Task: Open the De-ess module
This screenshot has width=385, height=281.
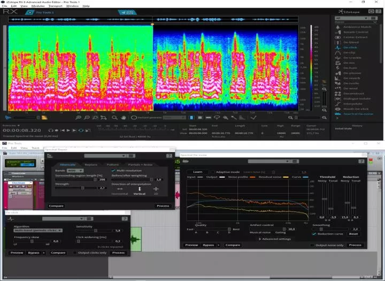Action: [x=349, y=63]
